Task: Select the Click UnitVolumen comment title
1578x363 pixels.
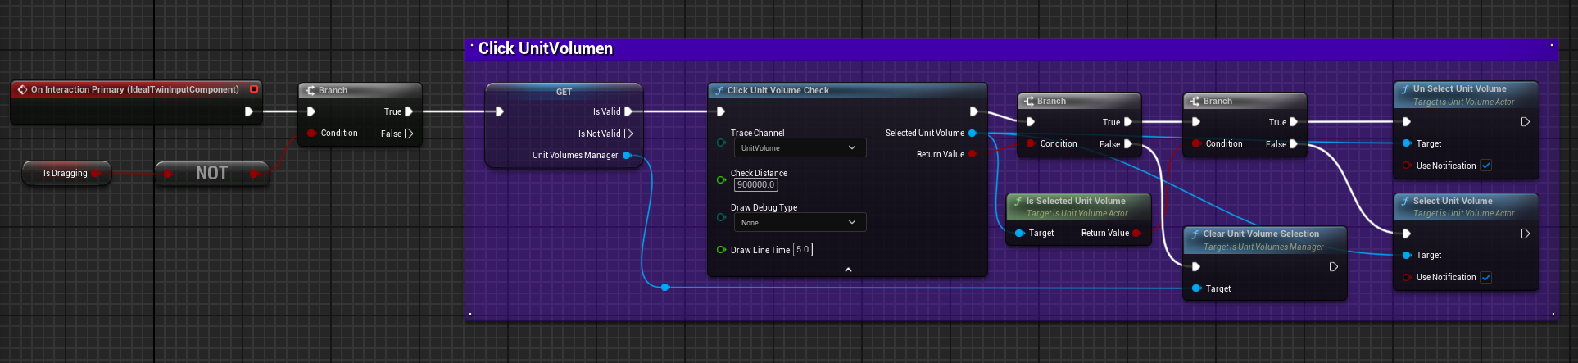Action: (x=546, y=49)
